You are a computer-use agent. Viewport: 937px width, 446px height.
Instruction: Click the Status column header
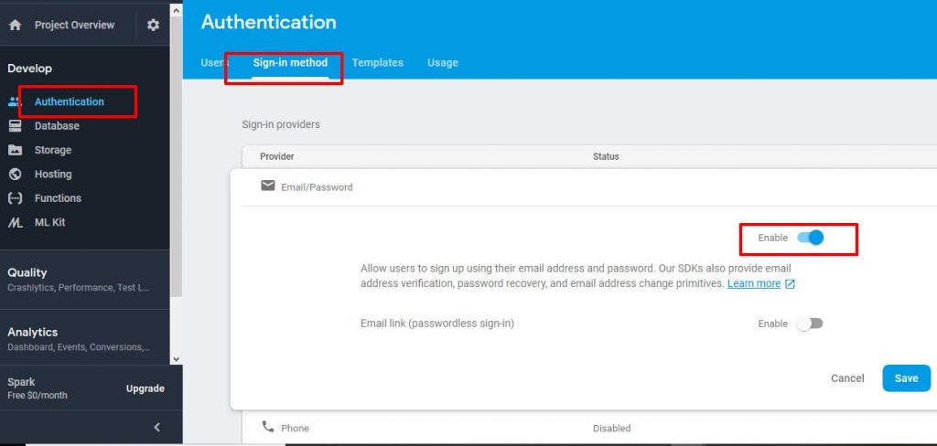(x=606, y=156)
